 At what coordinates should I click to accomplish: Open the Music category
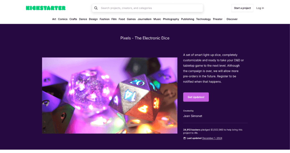pos(157,19)
